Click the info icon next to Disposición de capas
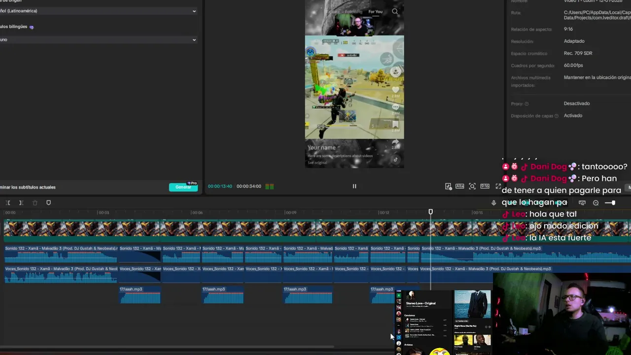The width and height of the screenshot is (631, 355). (557, 116)
